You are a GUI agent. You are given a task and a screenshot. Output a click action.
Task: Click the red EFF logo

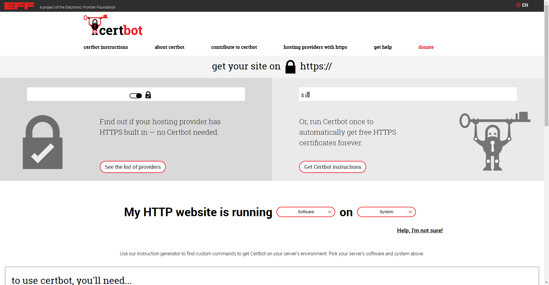click(19, 6)
